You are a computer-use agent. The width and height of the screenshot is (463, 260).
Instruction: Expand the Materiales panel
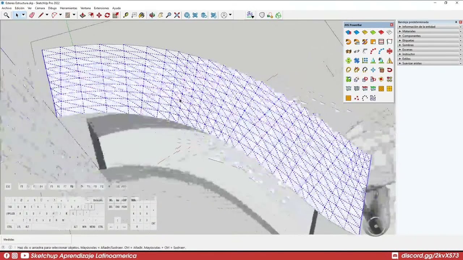pos(400,31)
